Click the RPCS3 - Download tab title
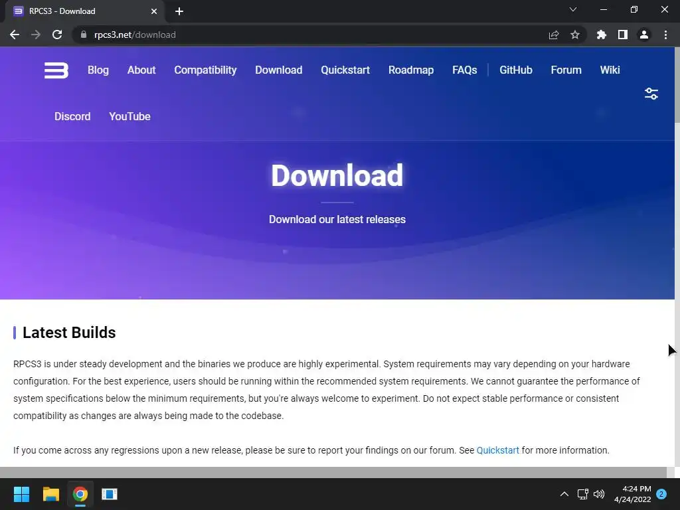The width and height of the screenshot is (680, 510). [x=62, y=11]
